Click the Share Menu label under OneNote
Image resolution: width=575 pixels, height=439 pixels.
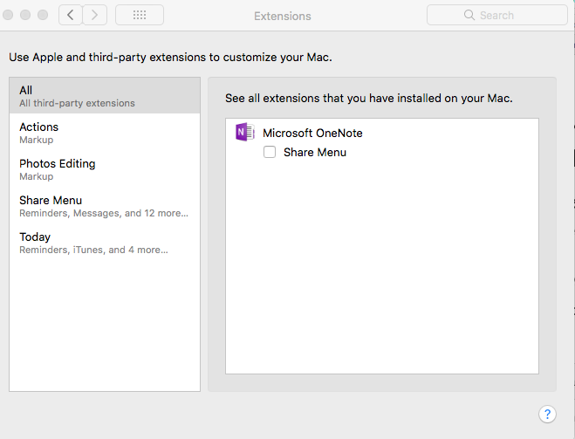pyautogui.click(x=315, y=152)
